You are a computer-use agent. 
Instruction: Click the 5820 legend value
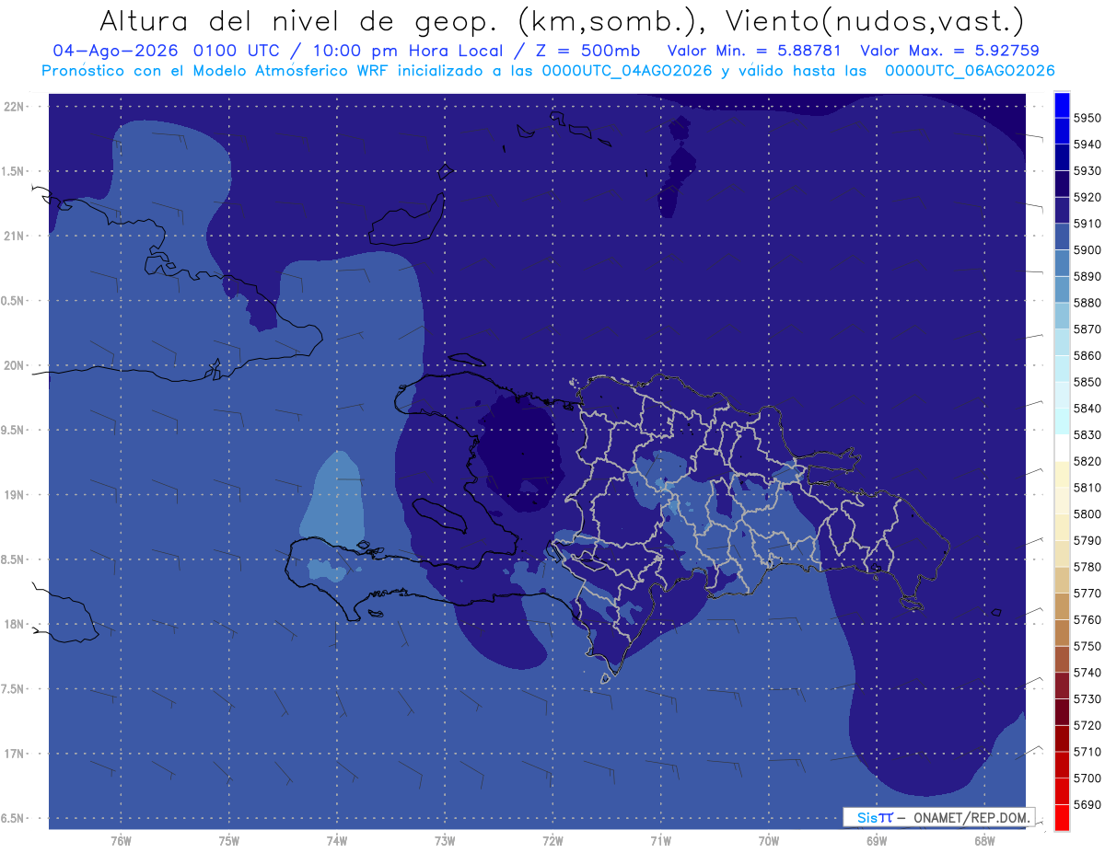(x=1088, y=461)
